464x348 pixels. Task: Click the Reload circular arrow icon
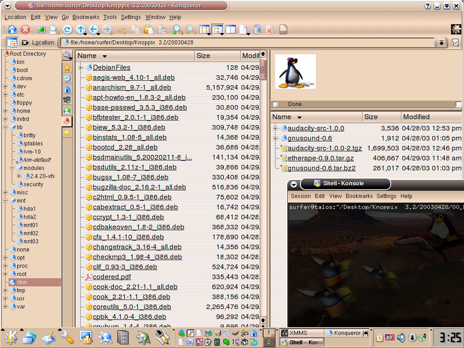pyautogui.click(x=68, y=29)
